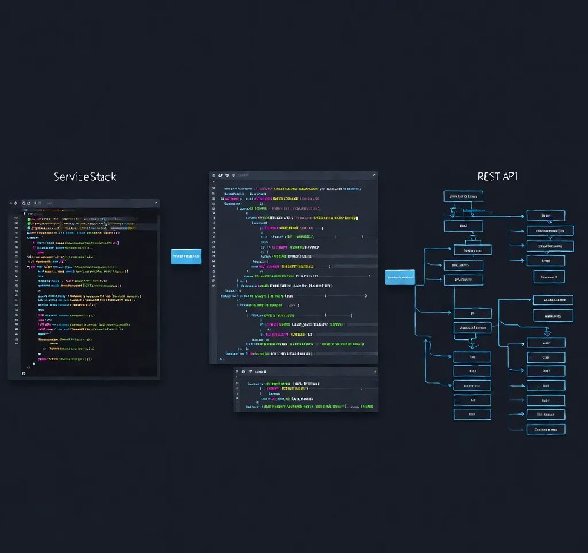Click the blue button feeding the REST API diagram
This screenshot has height=553, width=588.
399,276
